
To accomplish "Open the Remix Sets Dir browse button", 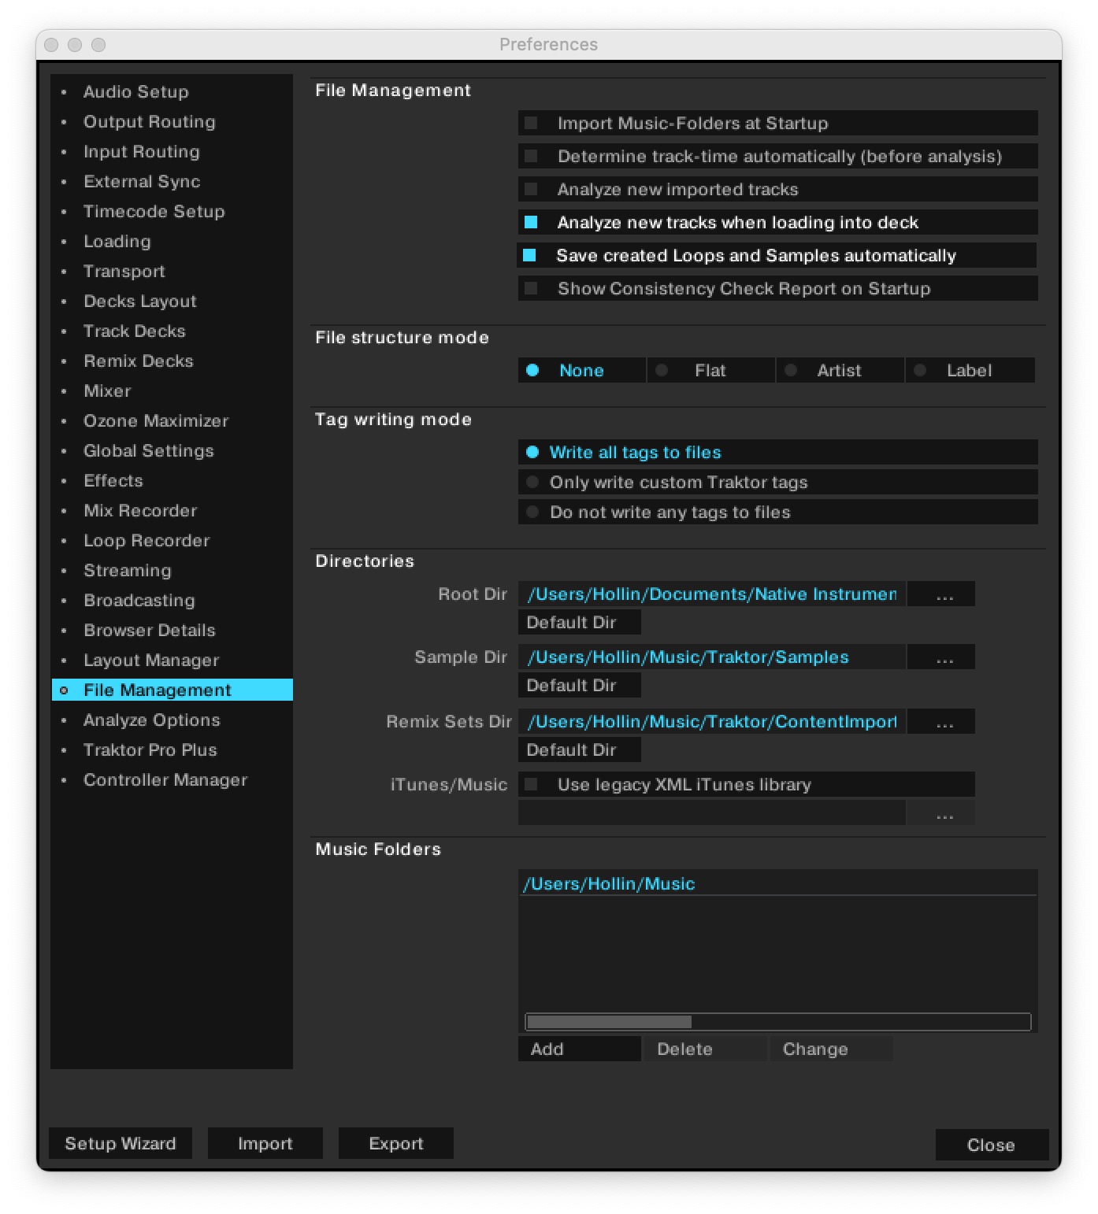I will point(944,722).
